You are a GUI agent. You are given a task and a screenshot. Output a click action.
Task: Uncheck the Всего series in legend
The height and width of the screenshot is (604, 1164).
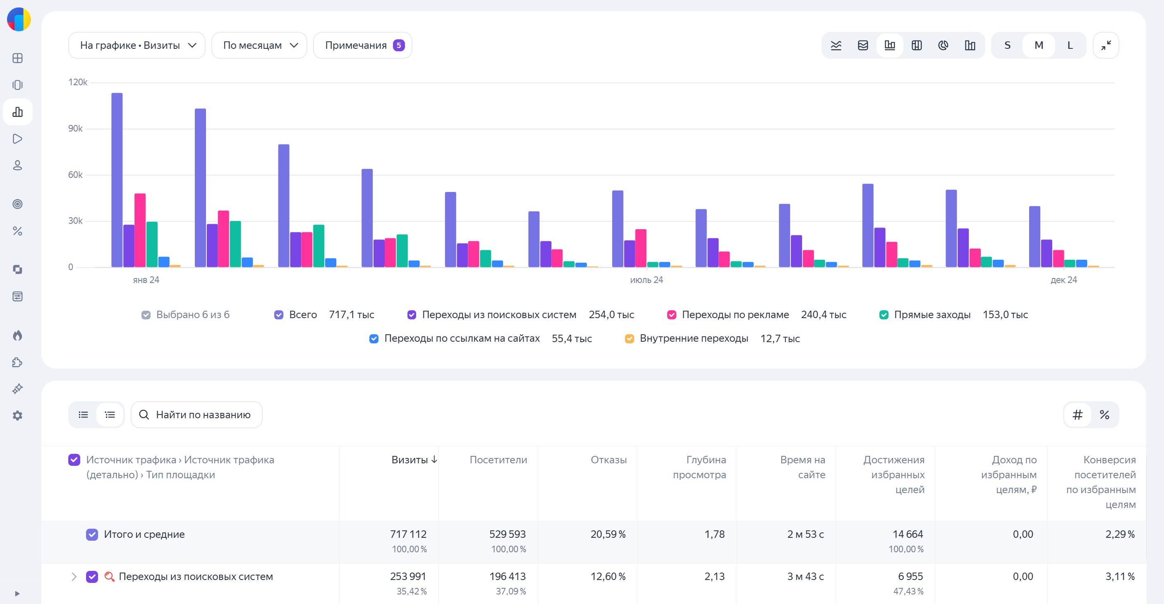(279, 315)
